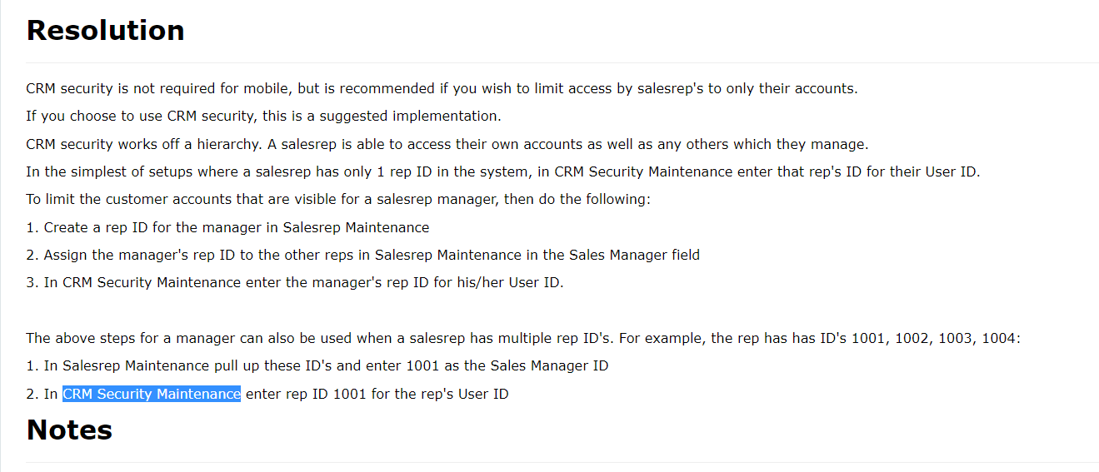The image size is (1099, 472).
Task: Click step 1 'Create a rep ID for the manager'
Action: [x=228, y=227]
